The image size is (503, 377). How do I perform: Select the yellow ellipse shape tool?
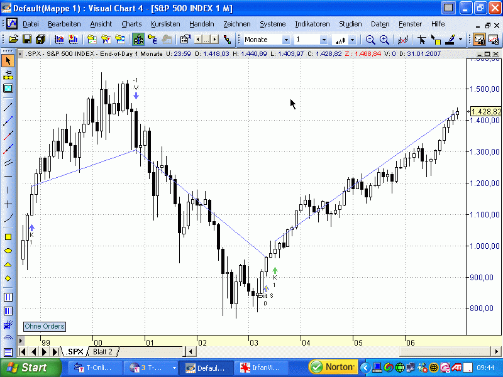8,251
